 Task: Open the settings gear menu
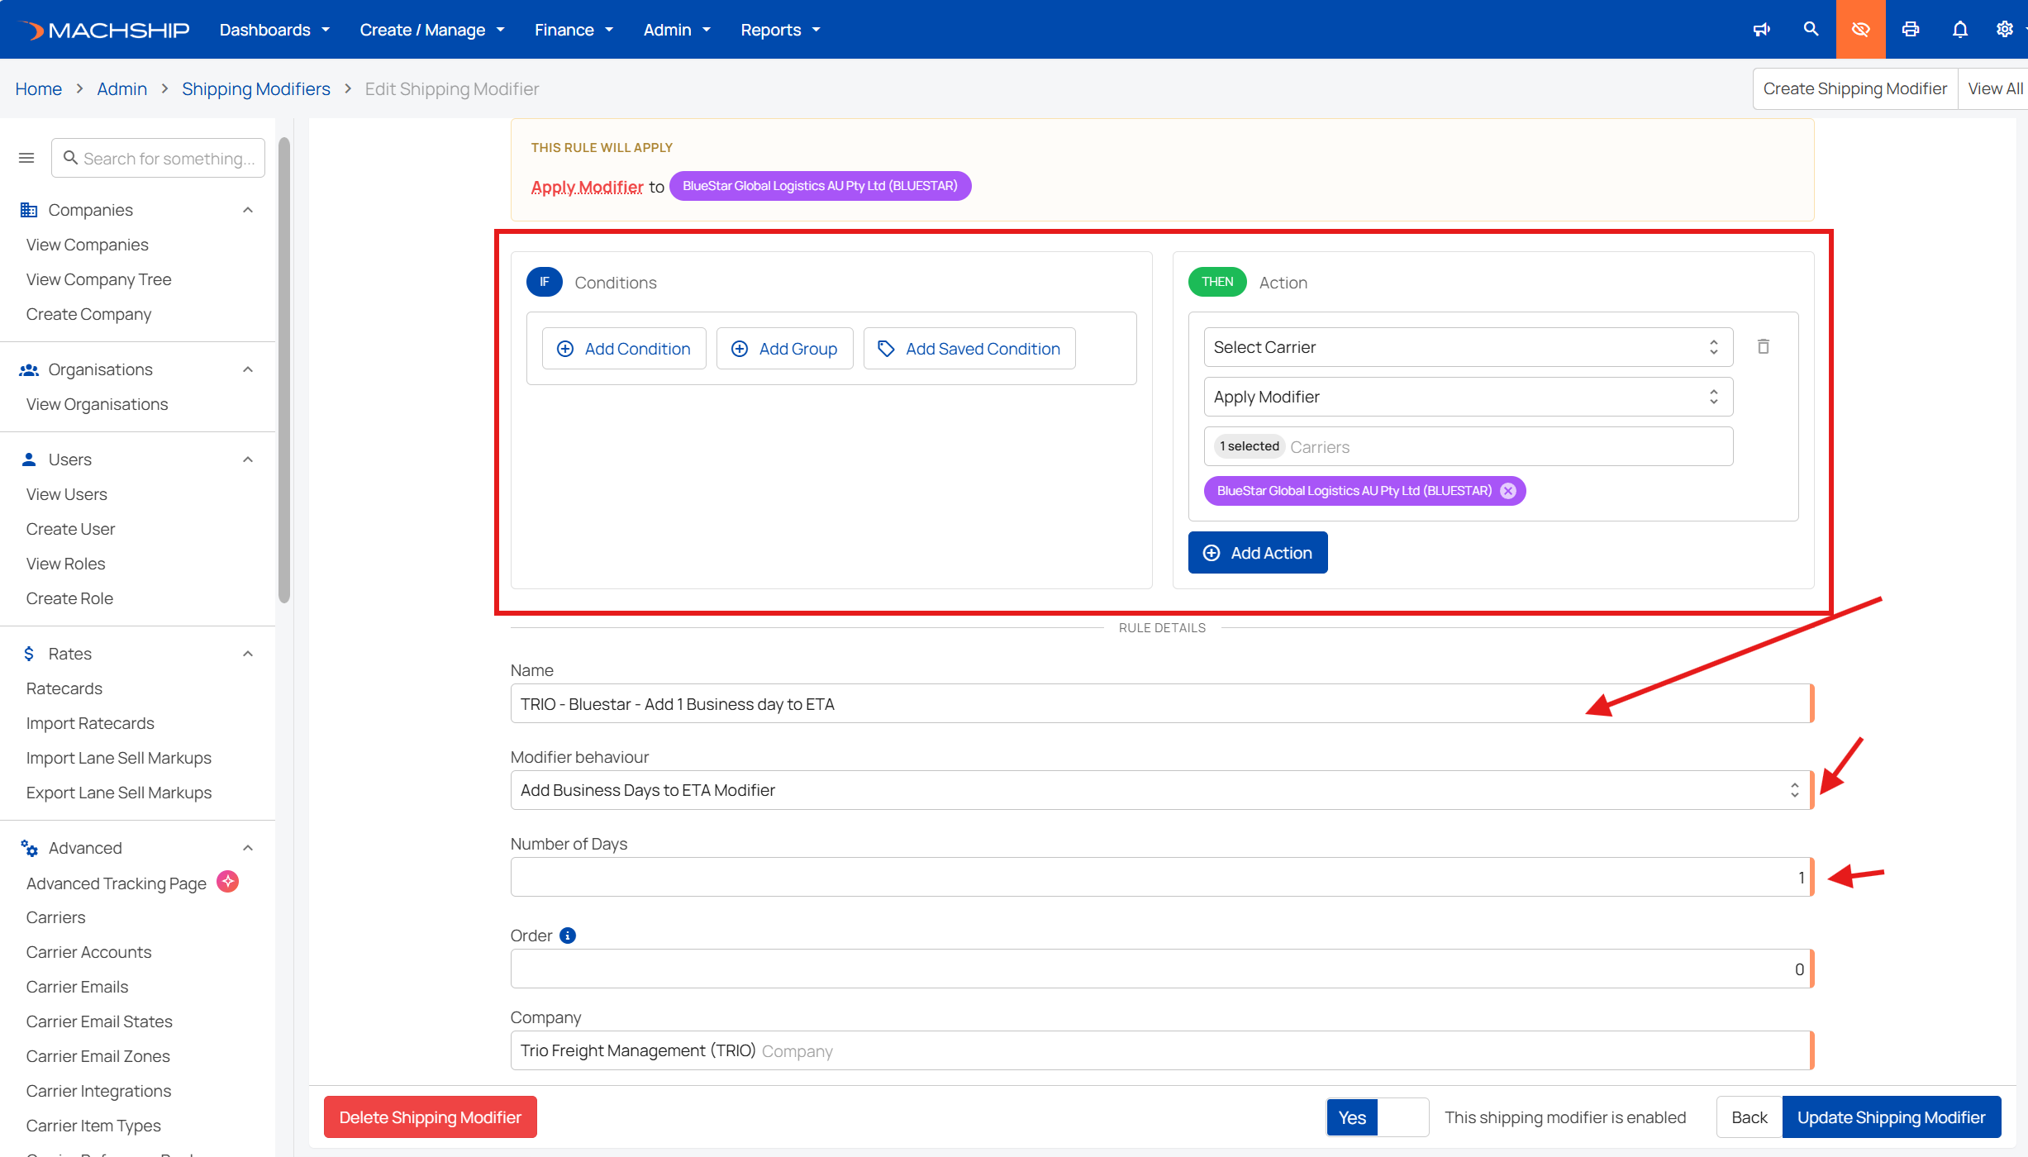pyautogui.click(x=2005, y=30)
